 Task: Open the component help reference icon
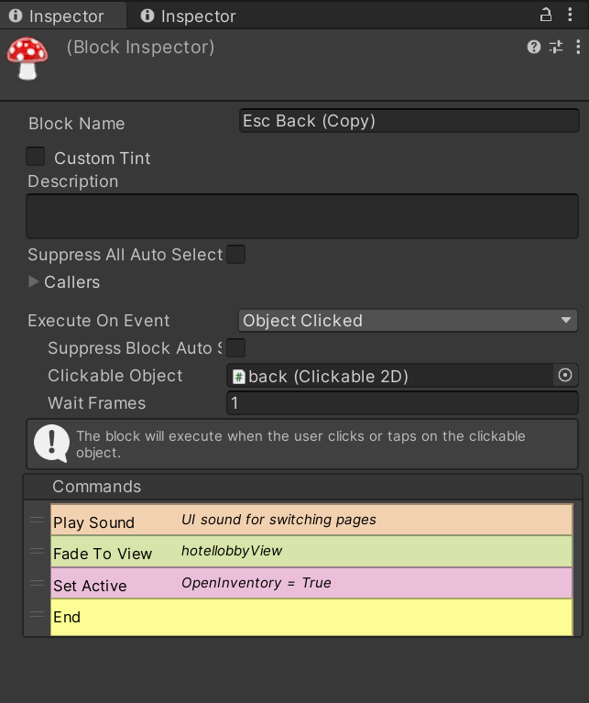point(533,47)
